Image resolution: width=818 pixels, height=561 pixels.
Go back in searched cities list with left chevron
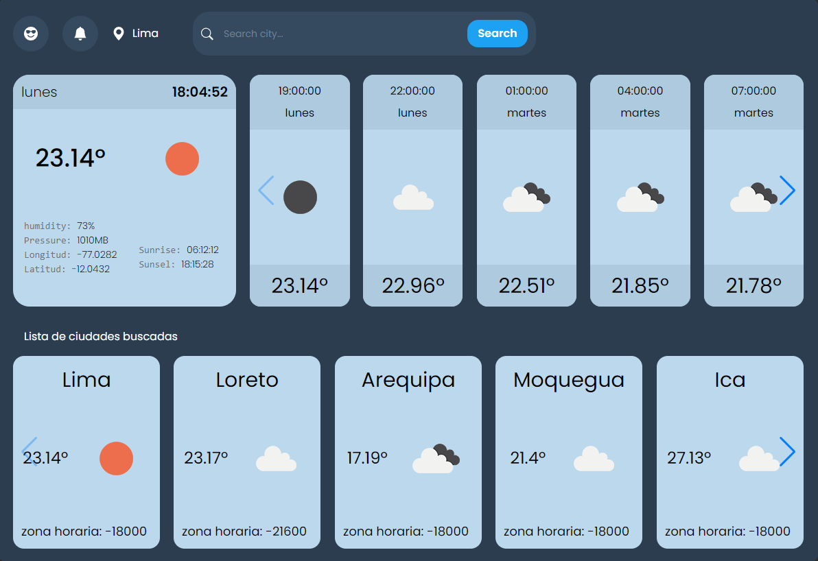pos(30,451)
